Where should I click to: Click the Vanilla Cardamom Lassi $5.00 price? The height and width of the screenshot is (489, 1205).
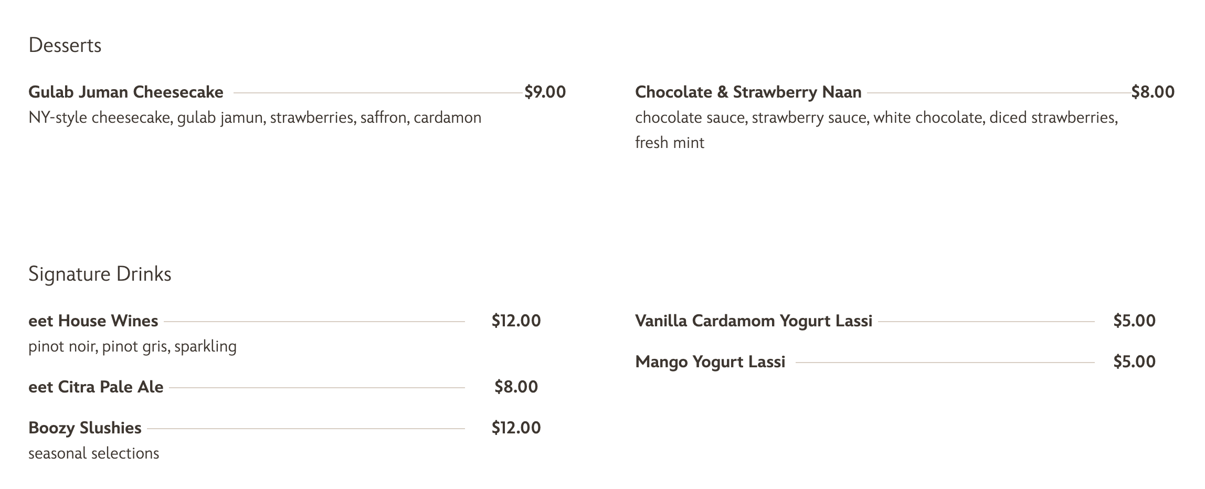click(1134, 321)
